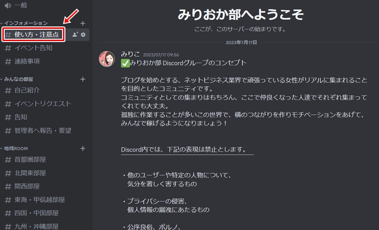Click the hash icon beside イベント告知
The width and height of the screenshot is (379, 230).
[x=8, y=48]
